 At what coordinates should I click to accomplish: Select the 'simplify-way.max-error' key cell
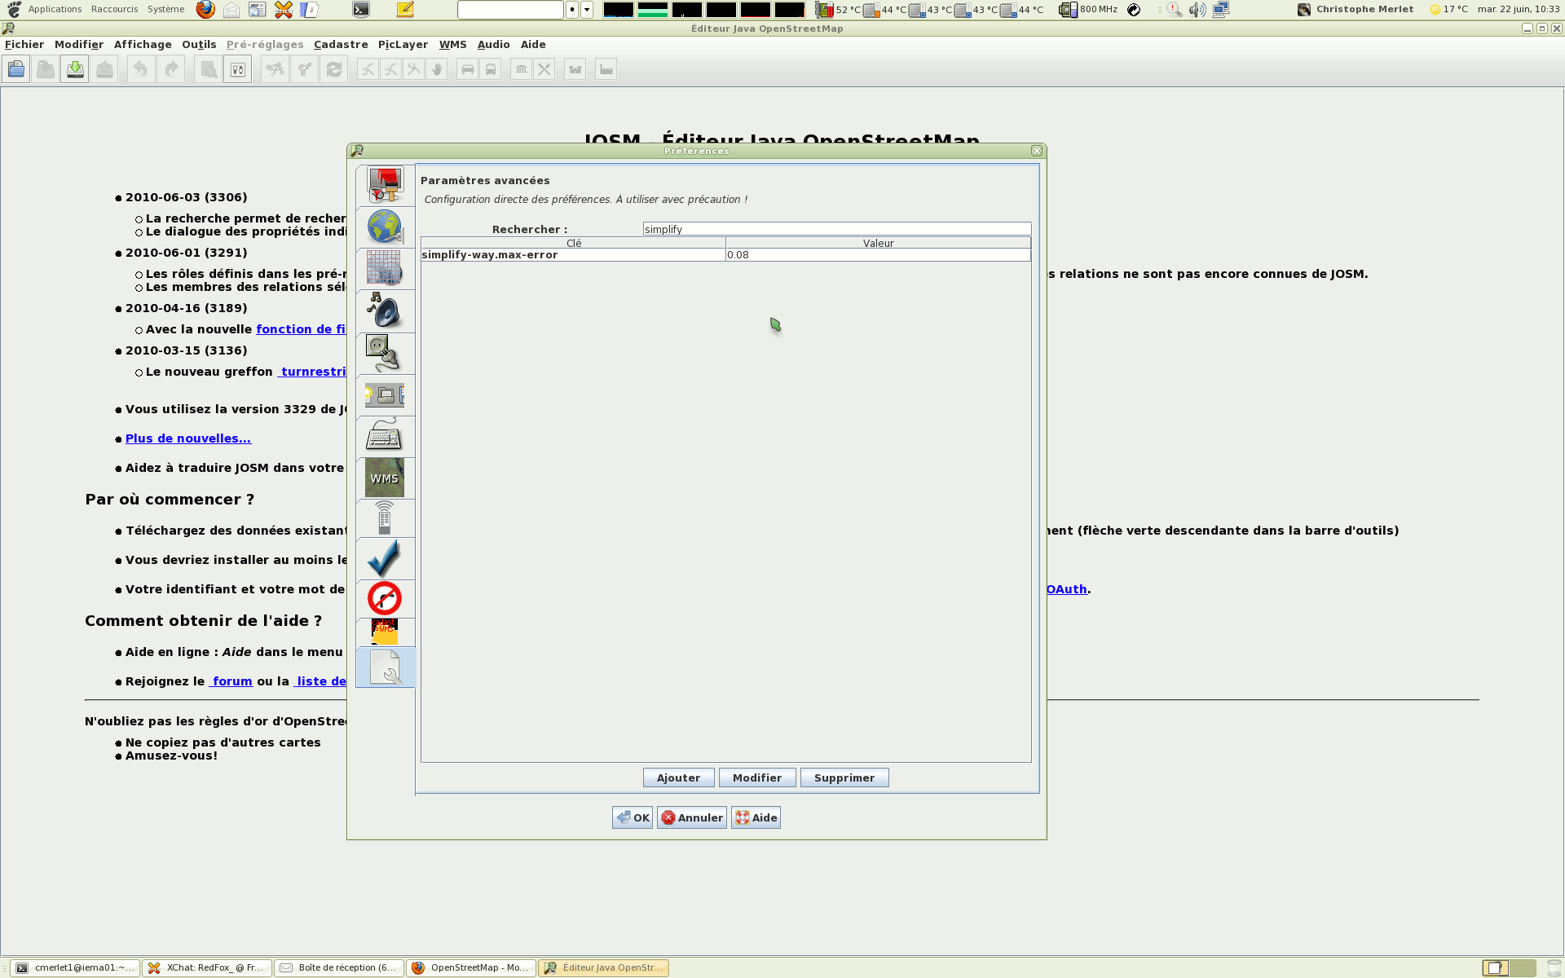coord(573,255)
